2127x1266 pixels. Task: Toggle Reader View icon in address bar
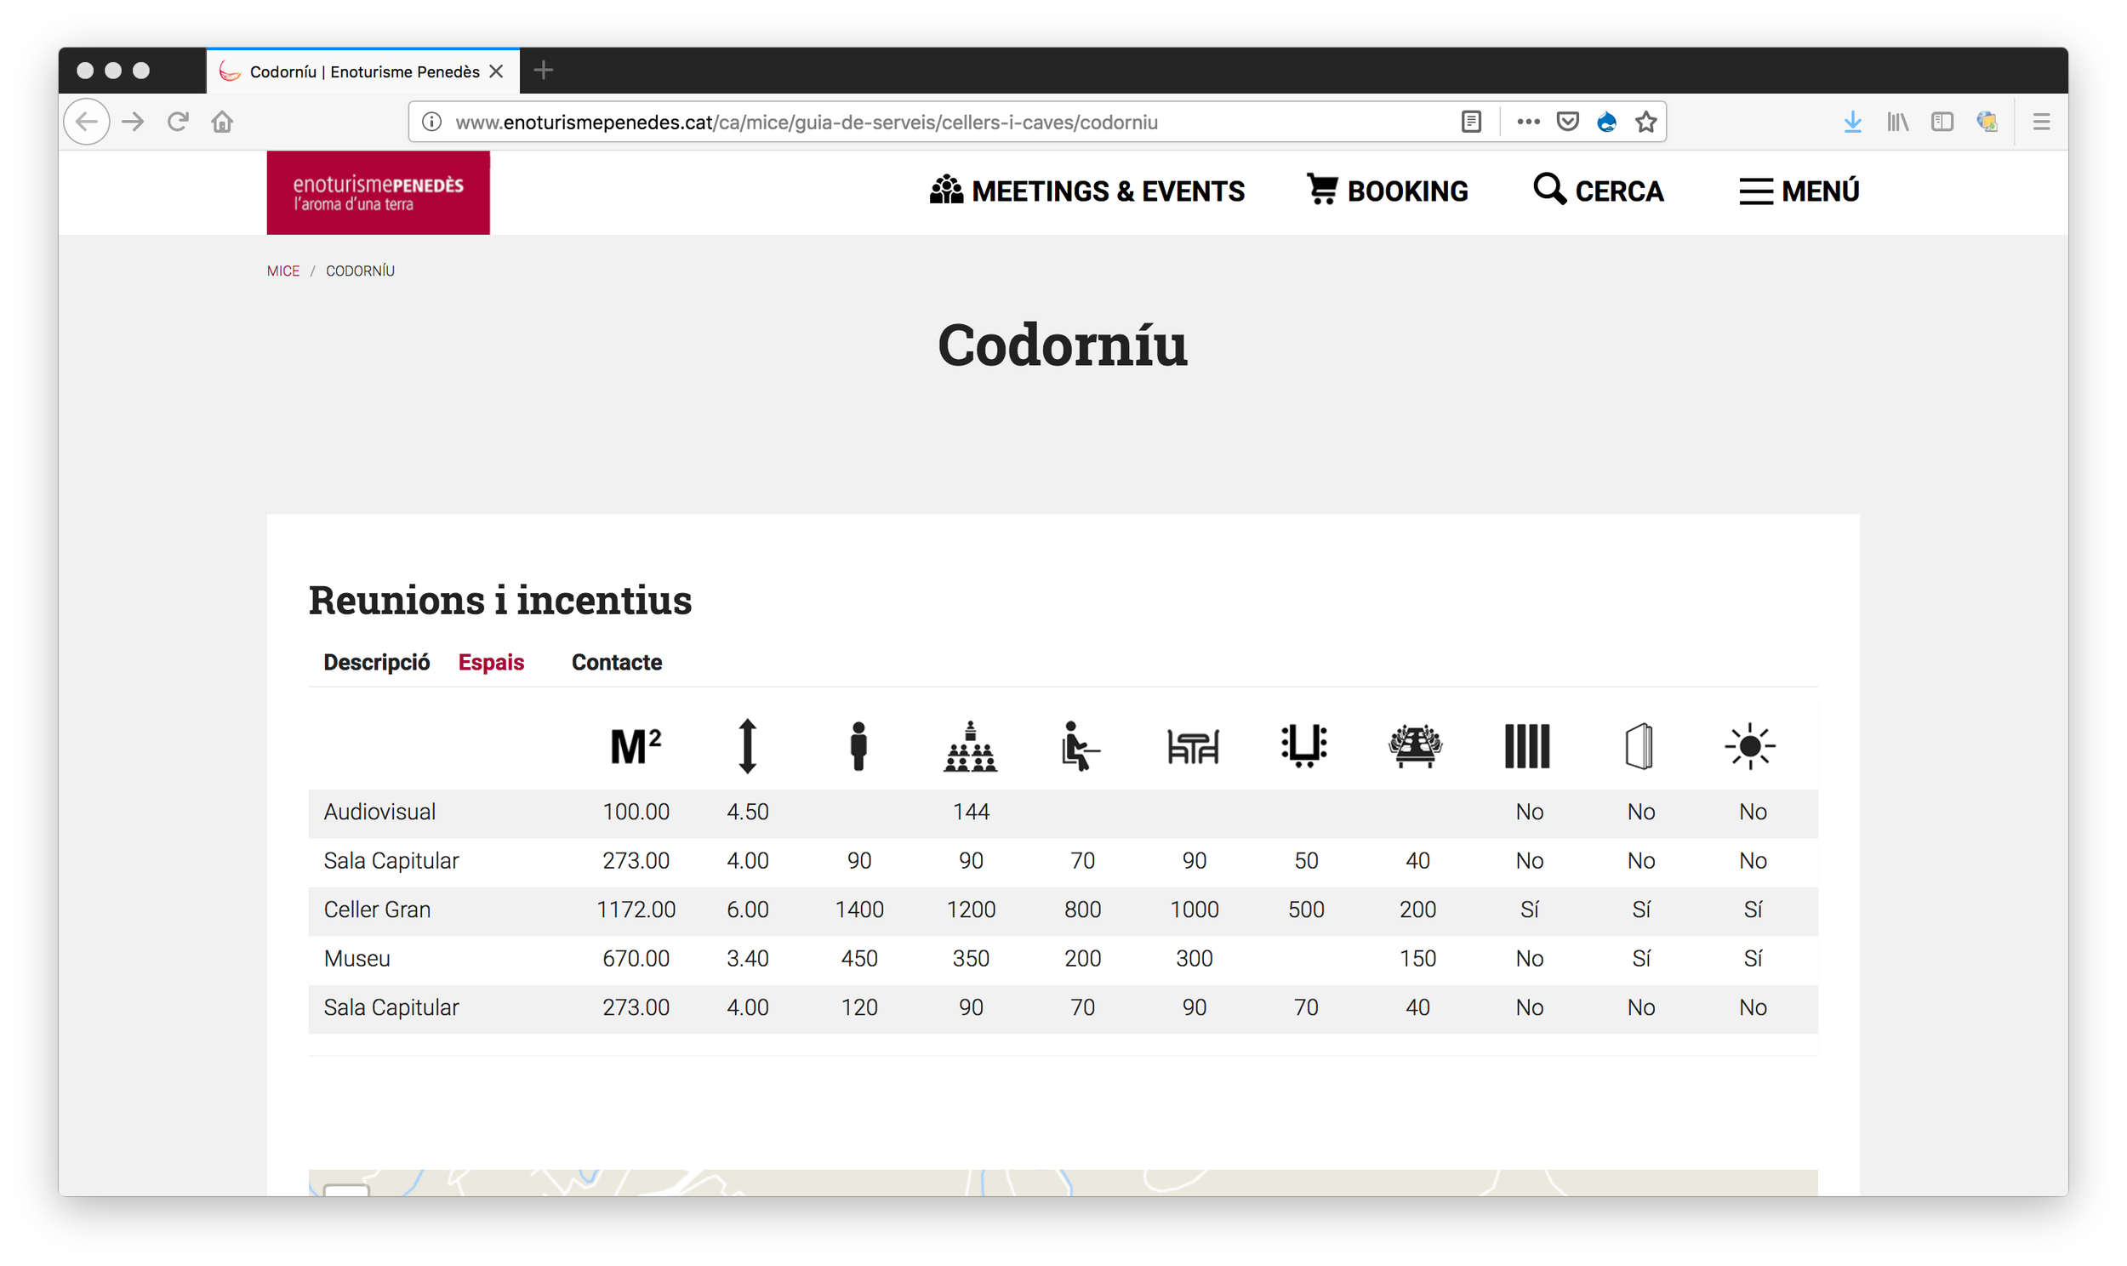pos(1470,122)
